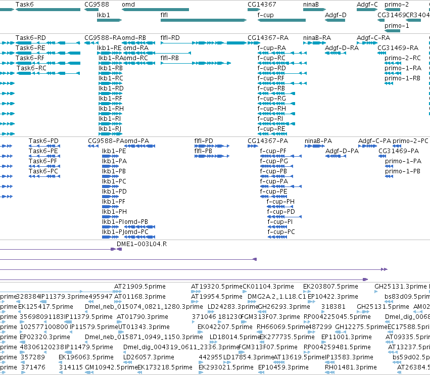Click EST LD24283.3prime

pos(211,312)
